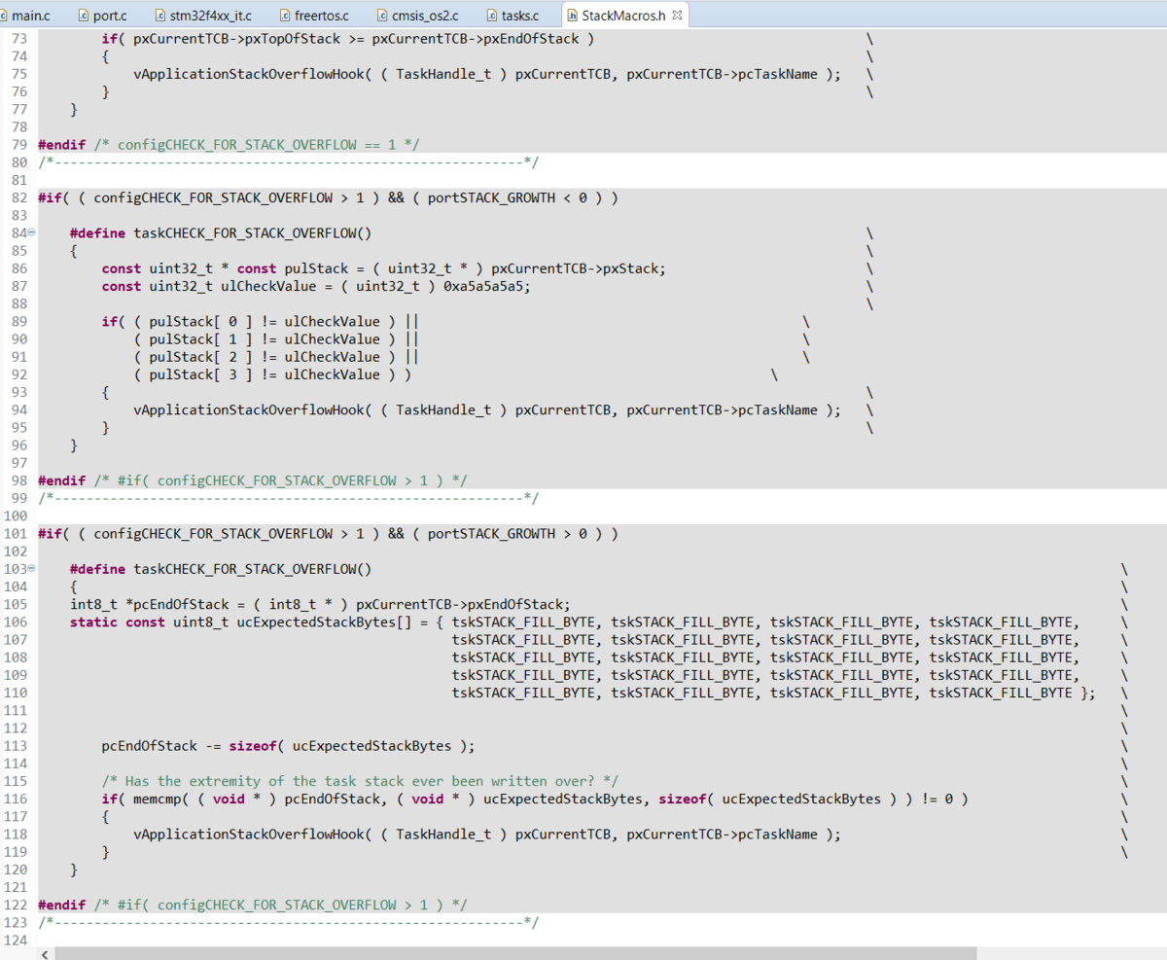The image size is (1167, 960).
Task: Click the header file icon on StackMacros.h tab
Action: pyautogui.click(x=571, y=15)
